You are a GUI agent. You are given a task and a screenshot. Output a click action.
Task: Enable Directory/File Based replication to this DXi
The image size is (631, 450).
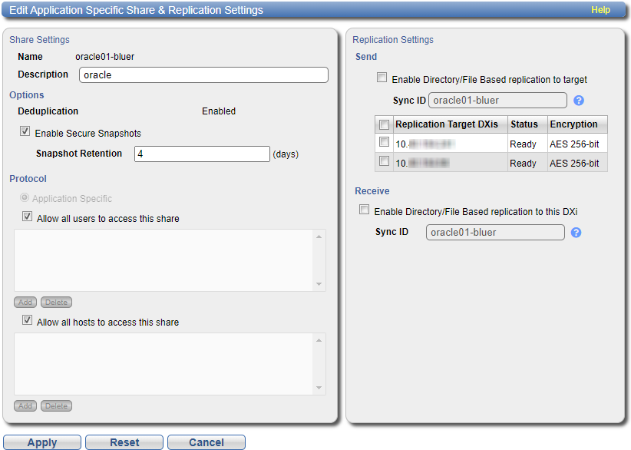coord(365,210)
